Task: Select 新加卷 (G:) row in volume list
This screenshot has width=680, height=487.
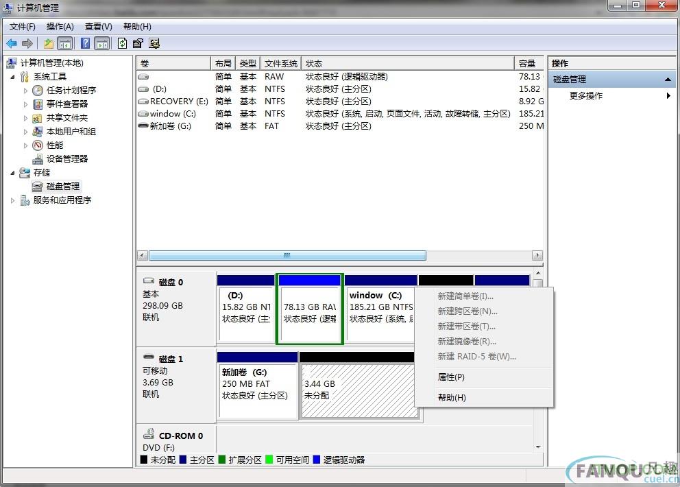Action: pos(340,126)
